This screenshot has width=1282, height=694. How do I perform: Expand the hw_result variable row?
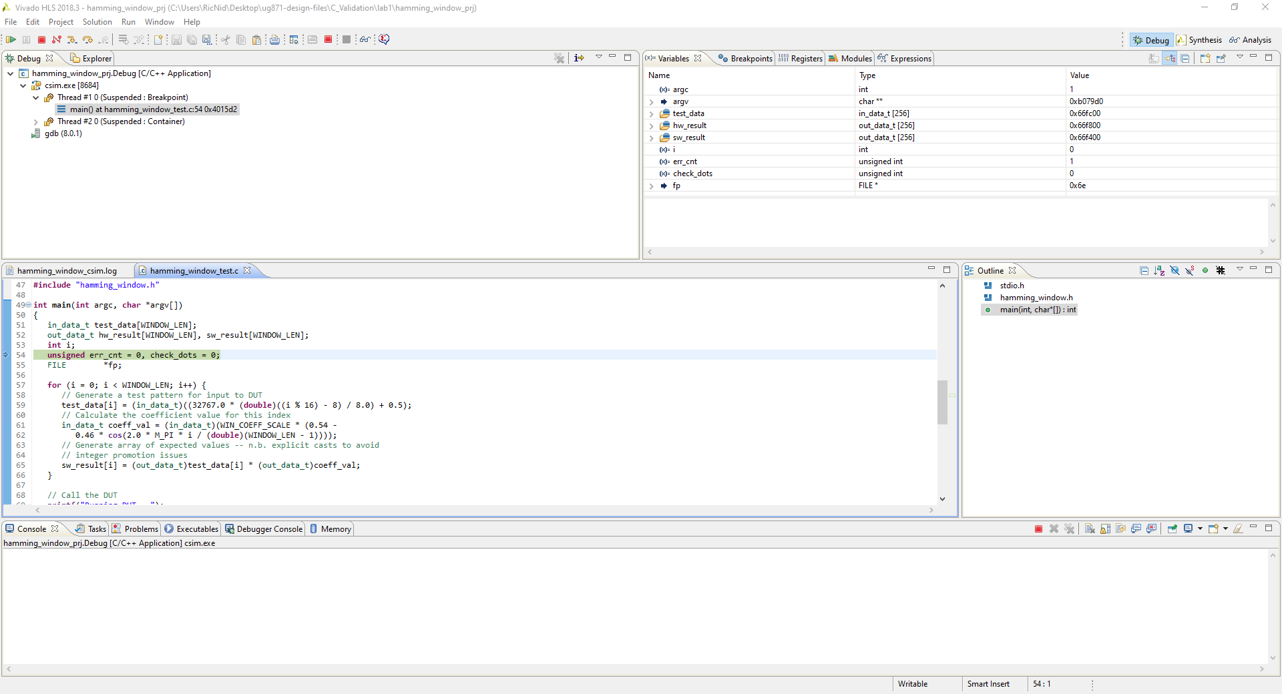tap(652, 126)
